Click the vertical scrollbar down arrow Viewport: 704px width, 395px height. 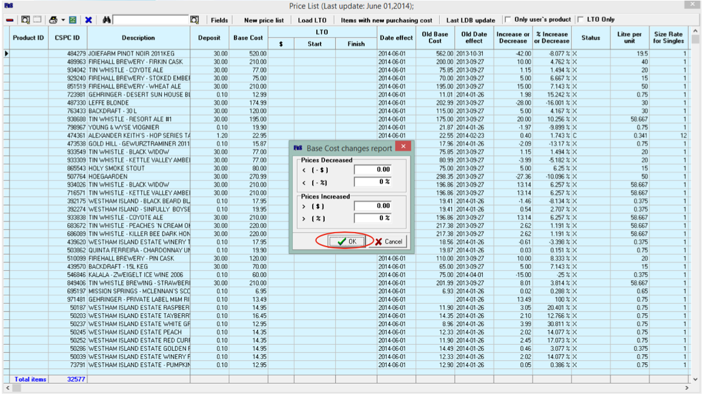tap(696, 379)
